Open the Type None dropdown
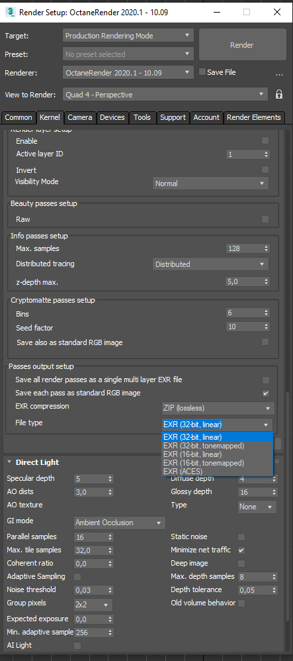The height and width of the screenshot is (661, 293). [x=257, y=507]
